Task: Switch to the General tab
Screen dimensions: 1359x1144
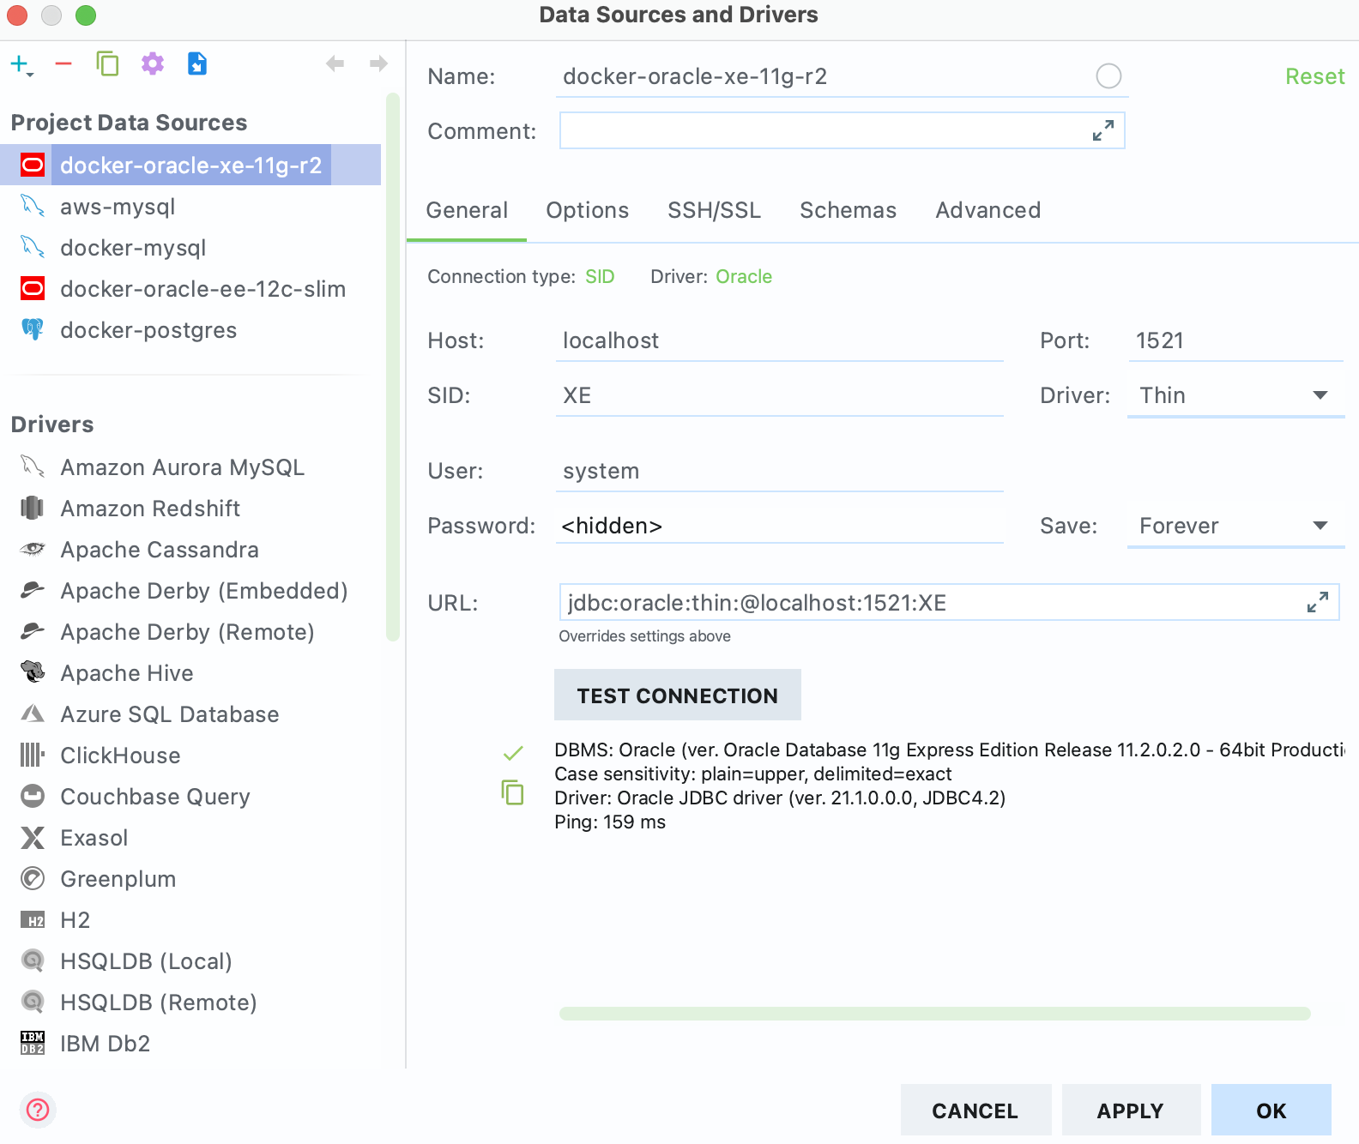Action: [467, 210]
